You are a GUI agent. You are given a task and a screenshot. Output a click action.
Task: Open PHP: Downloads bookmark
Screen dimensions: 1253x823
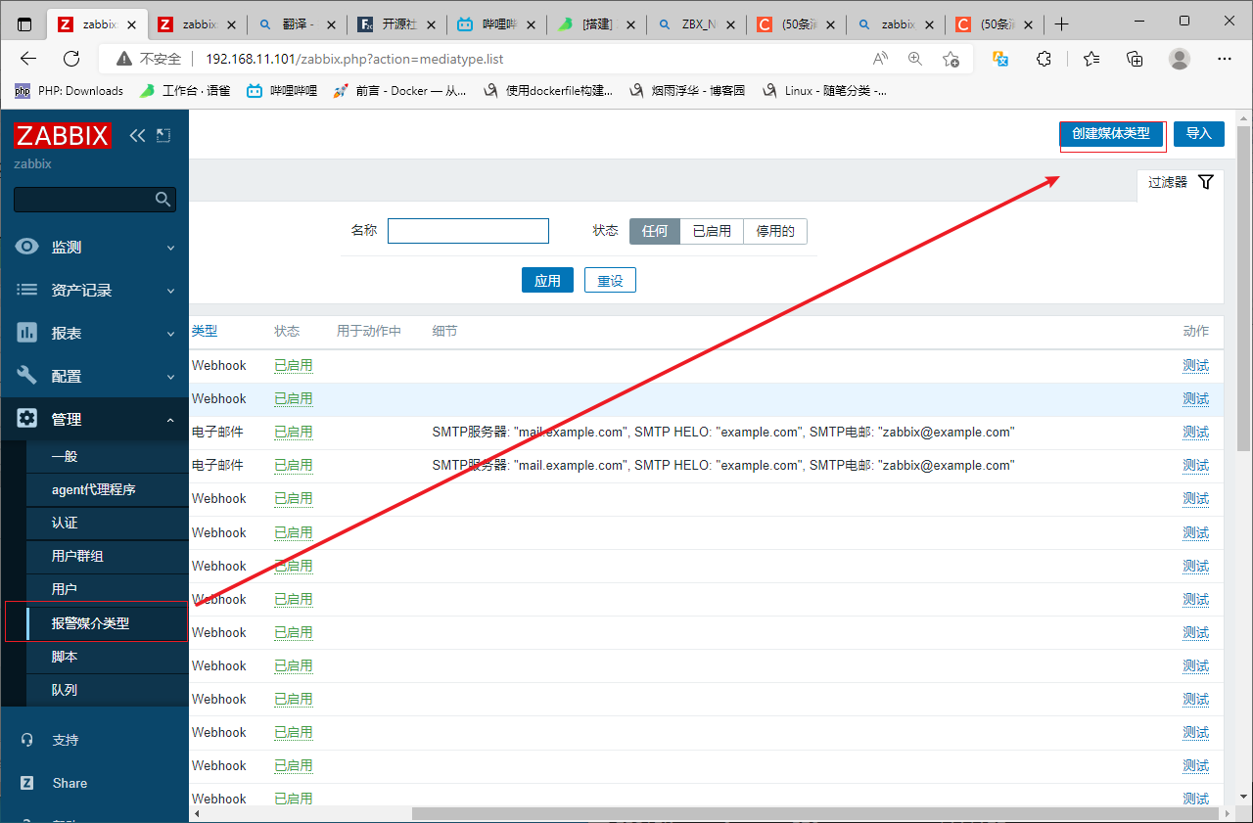click(69, 90)
